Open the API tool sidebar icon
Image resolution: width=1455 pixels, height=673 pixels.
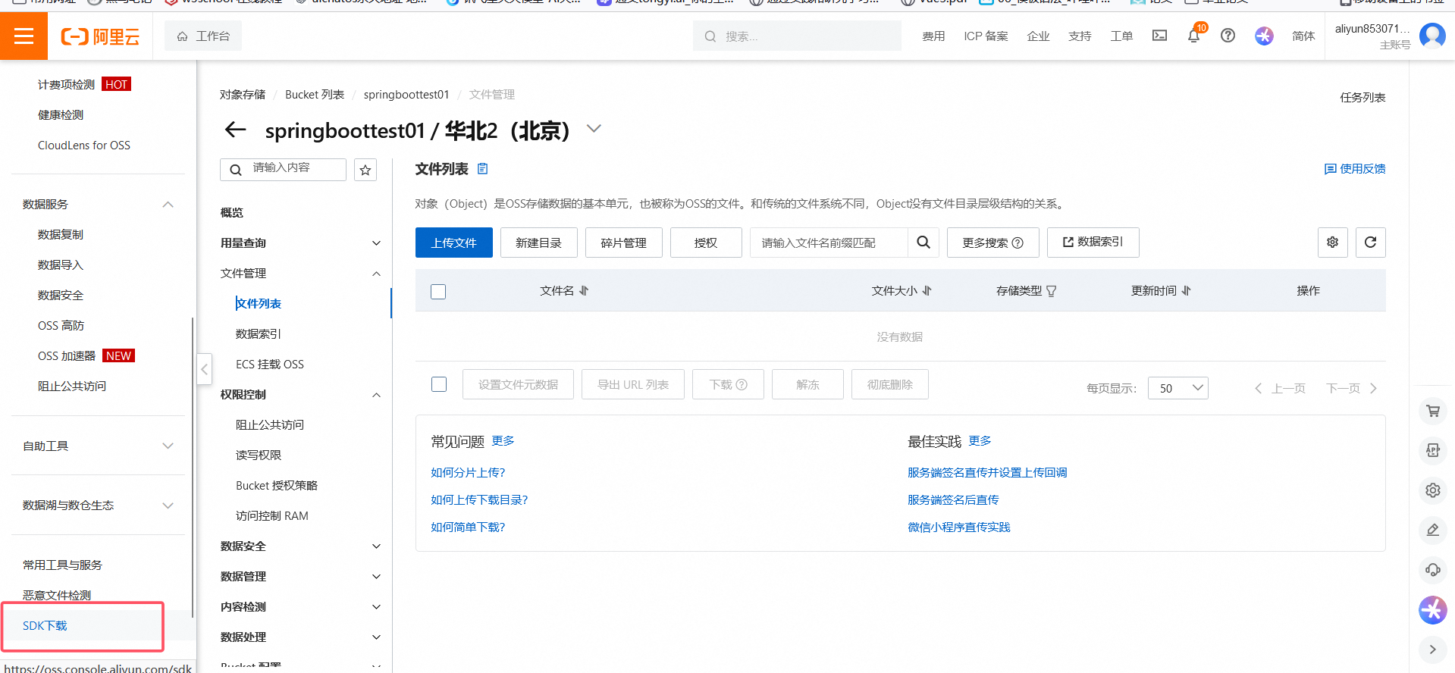(x=1432, y=450)
